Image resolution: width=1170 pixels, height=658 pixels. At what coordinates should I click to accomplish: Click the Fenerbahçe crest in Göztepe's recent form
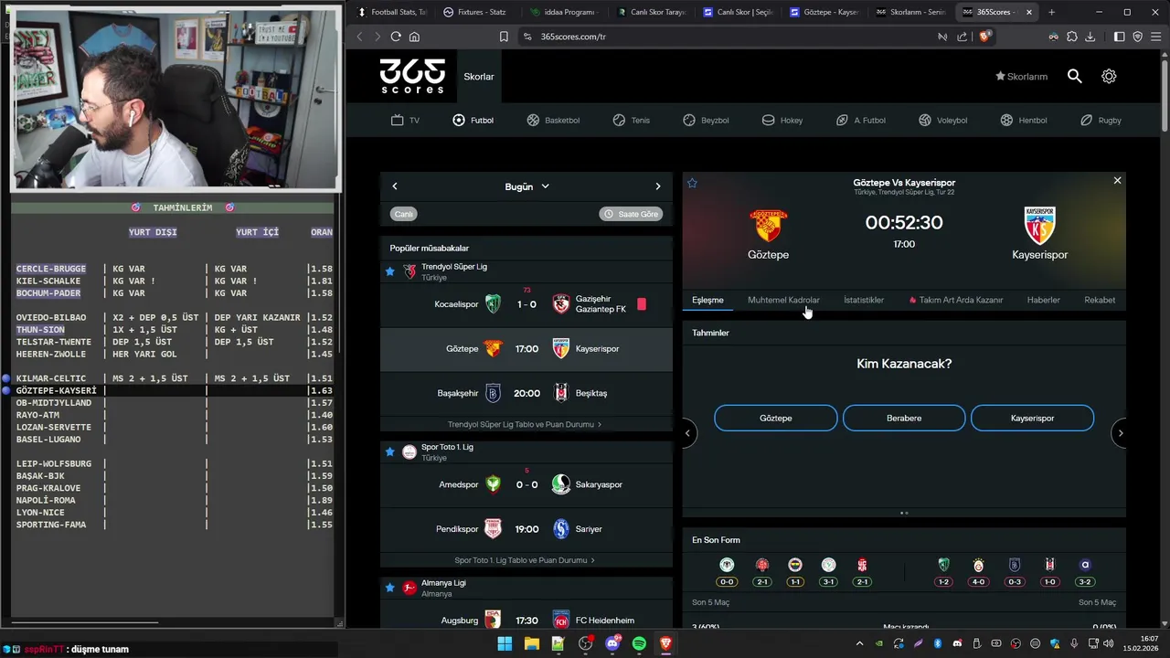(795, 565)
